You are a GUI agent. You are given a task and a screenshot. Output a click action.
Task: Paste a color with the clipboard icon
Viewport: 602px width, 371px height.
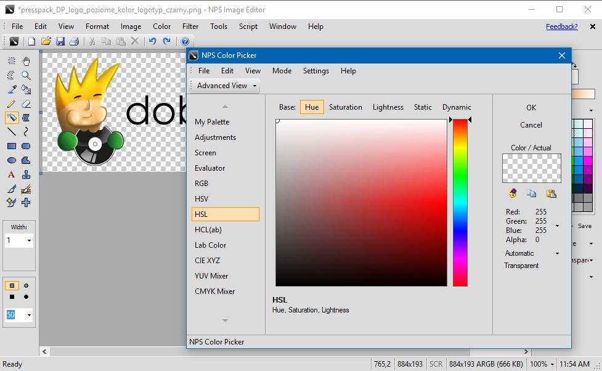pos(551,194)
